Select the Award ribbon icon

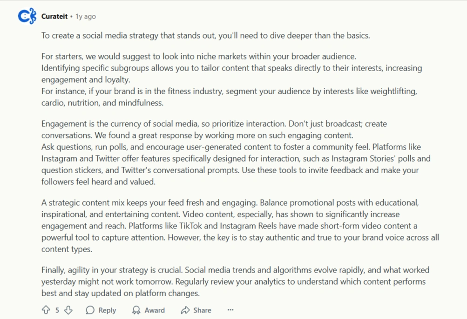tap(136, 310)
